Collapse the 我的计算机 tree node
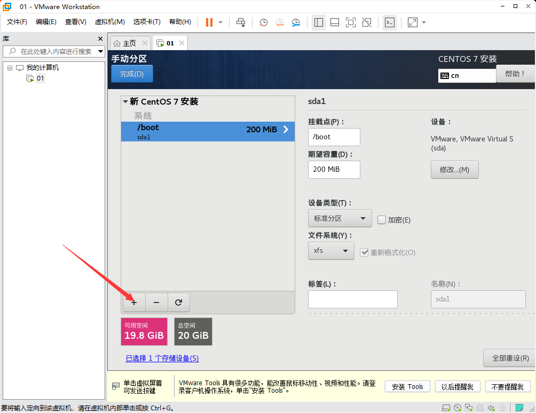Viewport: 536px width, 413px height. (10, 68)
